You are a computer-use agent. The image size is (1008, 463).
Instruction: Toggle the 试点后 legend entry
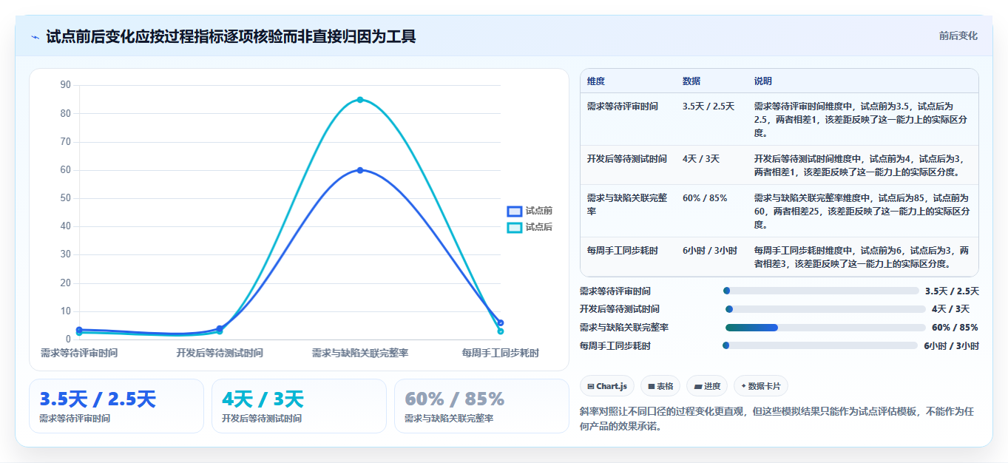coord(530,227)
